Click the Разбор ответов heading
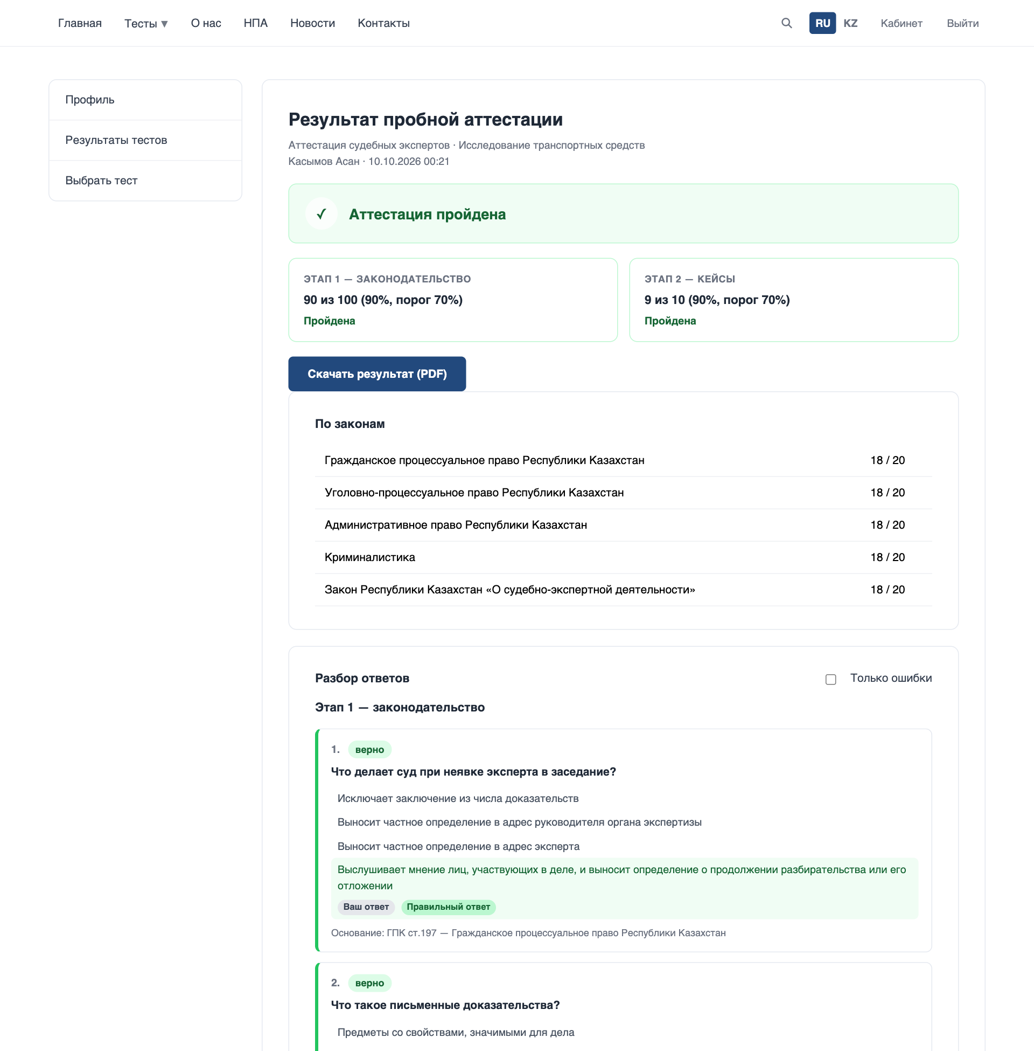This screenshot has height=1051, width=1034. (x=362, y=678)
